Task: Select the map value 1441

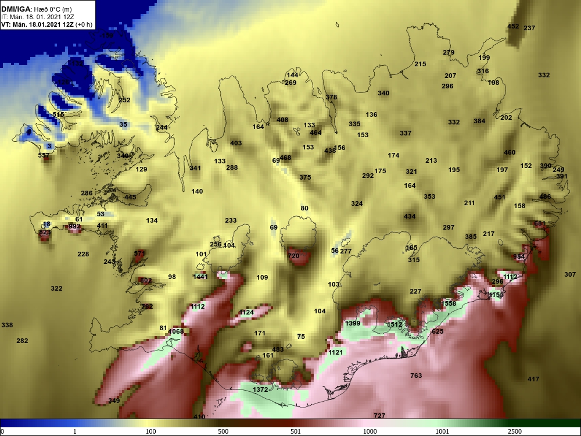Action: point(200,277)
